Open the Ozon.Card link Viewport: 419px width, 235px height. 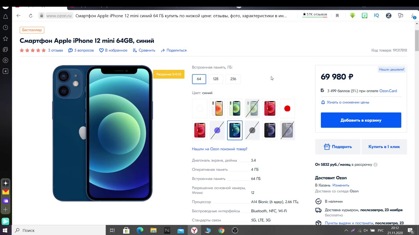(x=388, y=91)
